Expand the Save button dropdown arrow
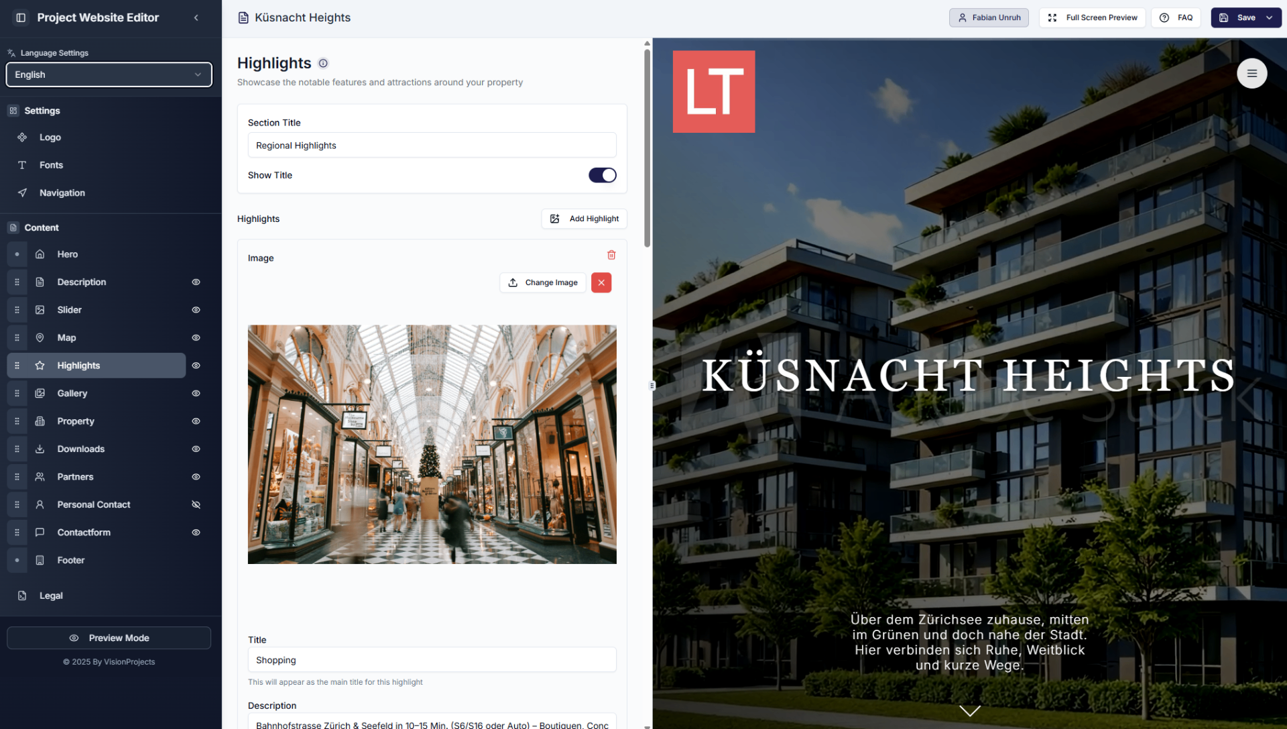1287x729 pixels. coord(1270,17)
